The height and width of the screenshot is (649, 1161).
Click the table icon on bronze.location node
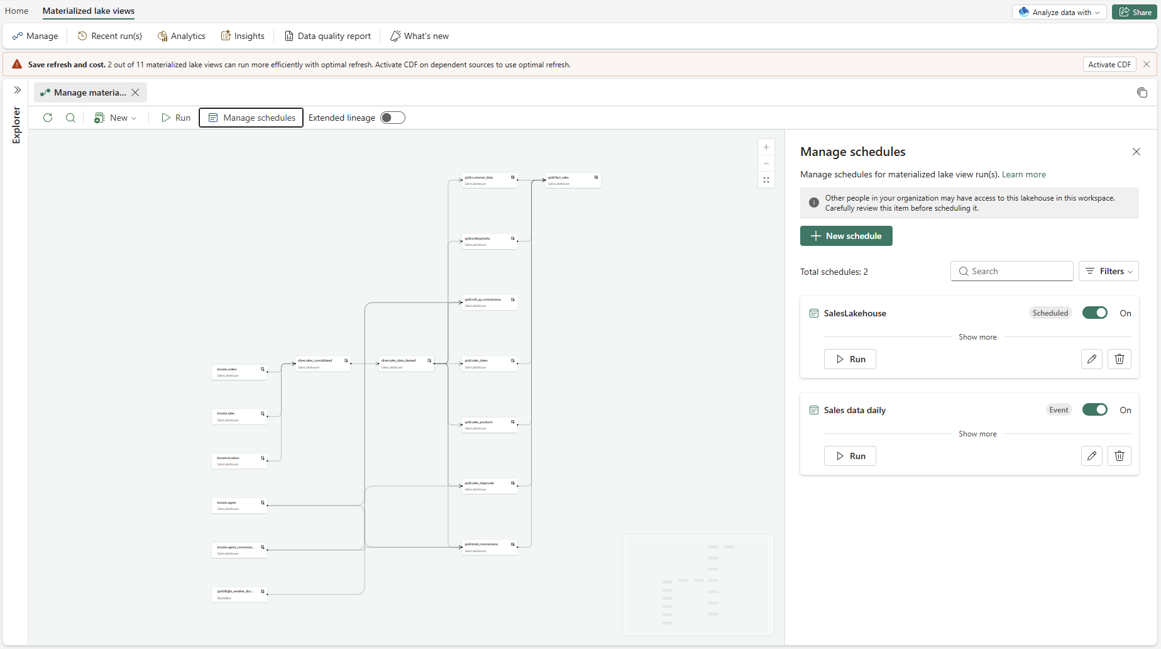click(x=263, y=458)
